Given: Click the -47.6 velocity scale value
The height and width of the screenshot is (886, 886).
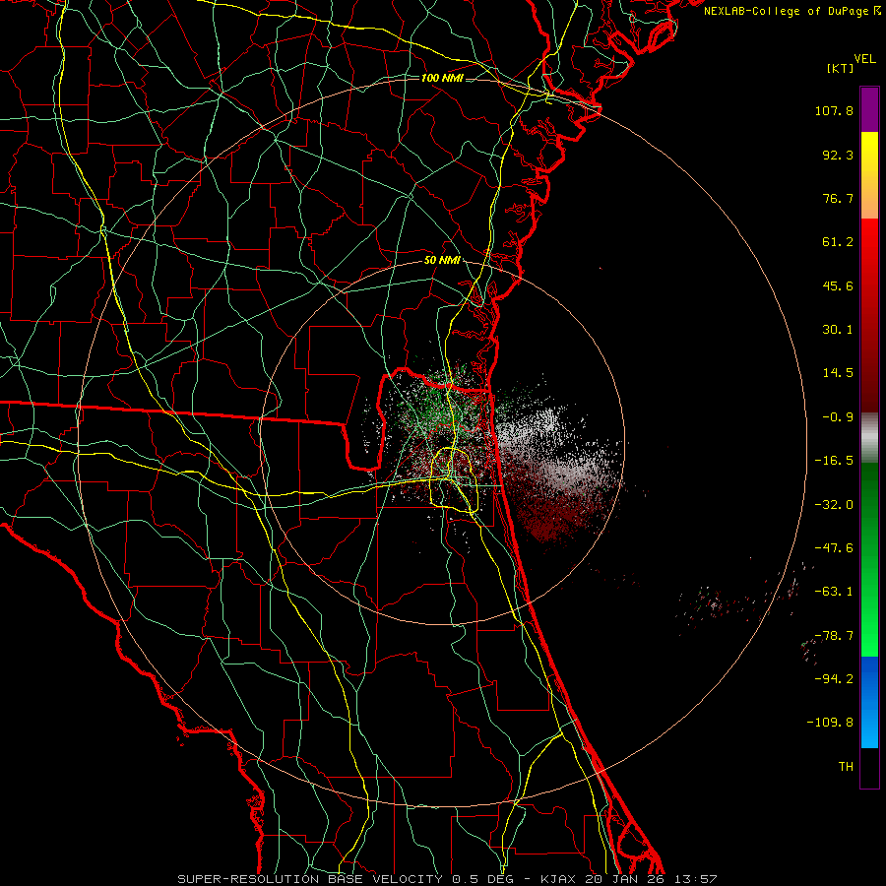Looking at the screenshot, I should pyautogui.click(x=834, y=548).
